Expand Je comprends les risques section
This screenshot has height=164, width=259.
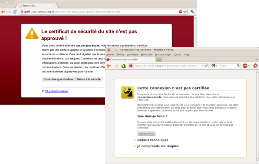point(158,146)
